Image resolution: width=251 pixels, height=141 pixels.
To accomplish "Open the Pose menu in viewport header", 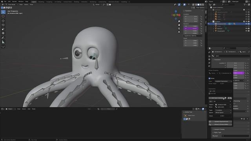I will click(31, 5).
